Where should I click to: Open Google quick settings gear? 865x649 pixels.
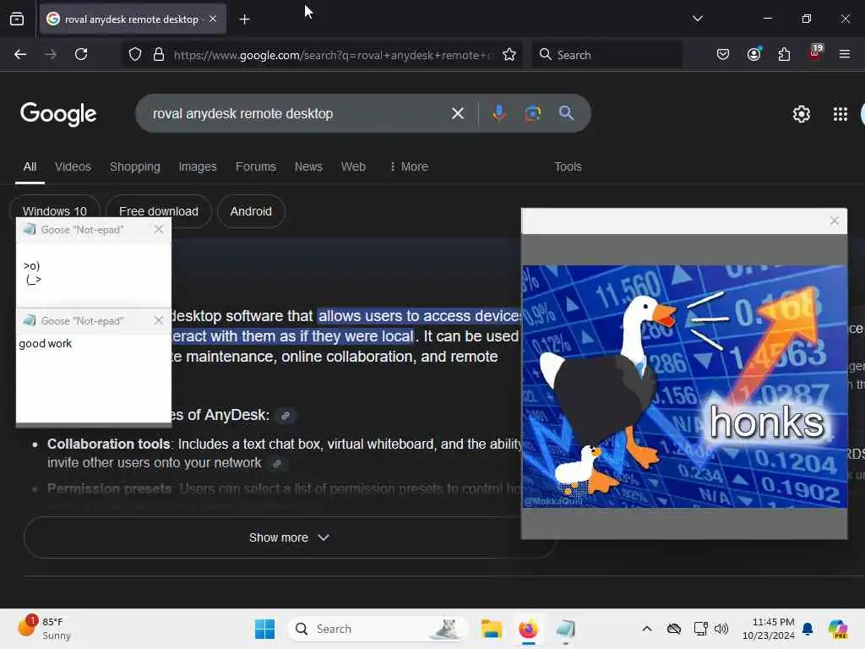[x=801, y=114]
